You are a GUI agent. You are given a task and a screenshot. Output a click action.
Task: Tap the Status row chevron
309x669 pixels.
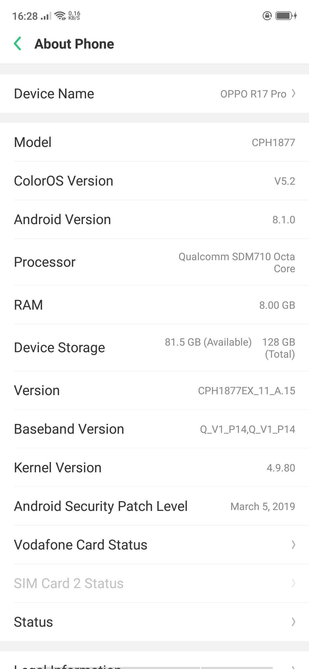[293, 622]
